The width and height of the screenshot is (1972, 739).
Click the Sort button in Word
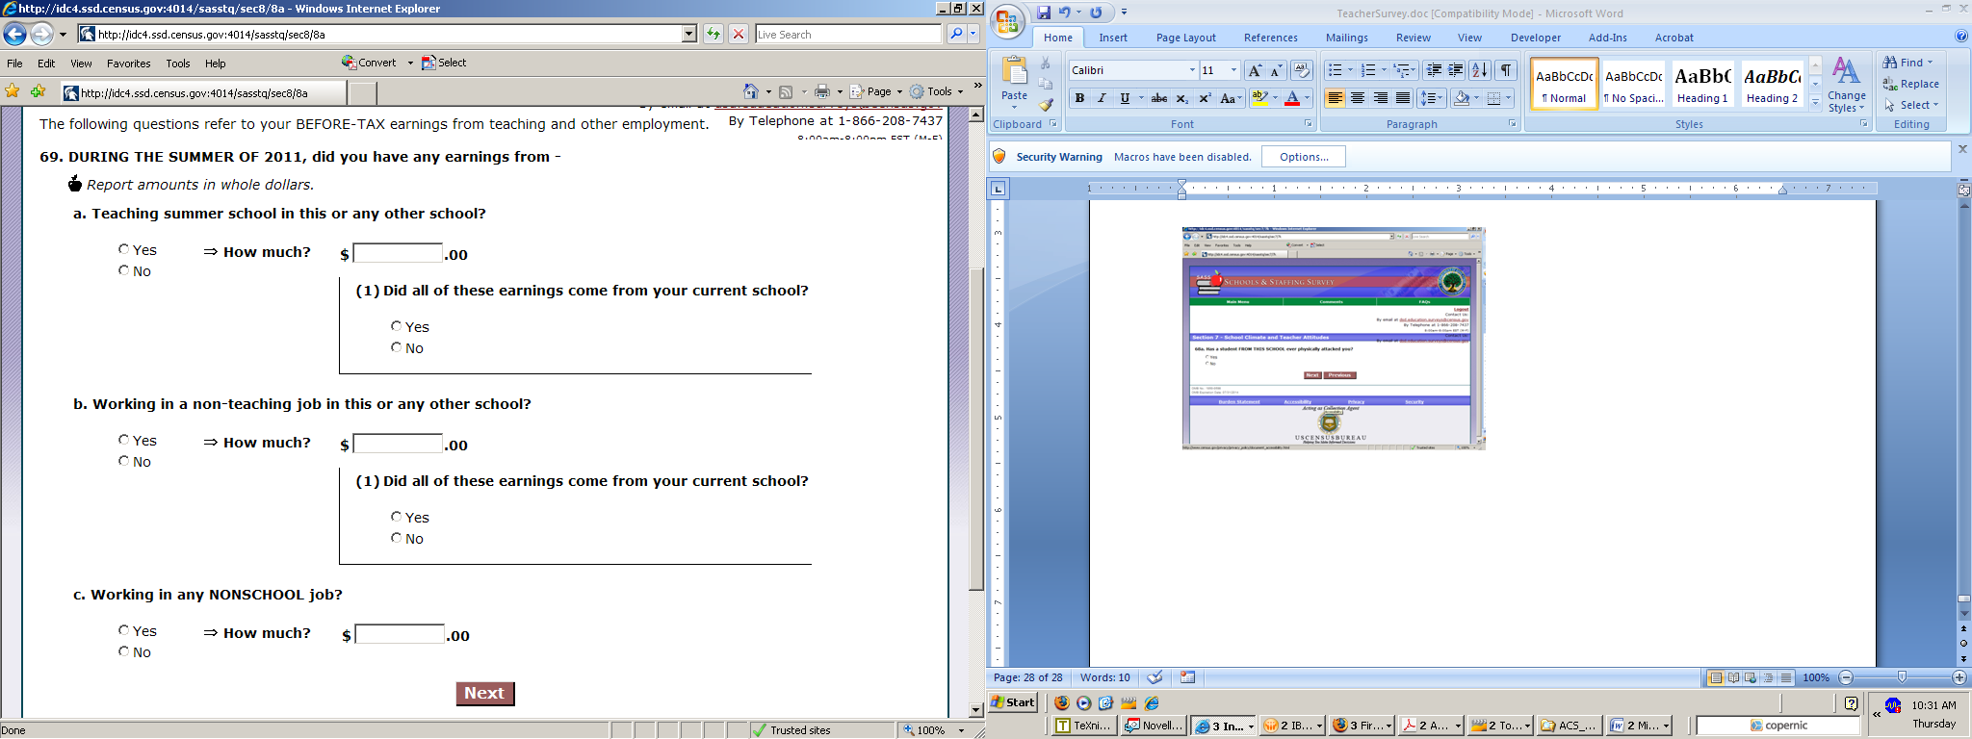[x=1481, y=70]
